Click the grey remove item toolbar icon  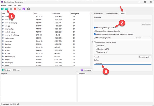point(11,9)
